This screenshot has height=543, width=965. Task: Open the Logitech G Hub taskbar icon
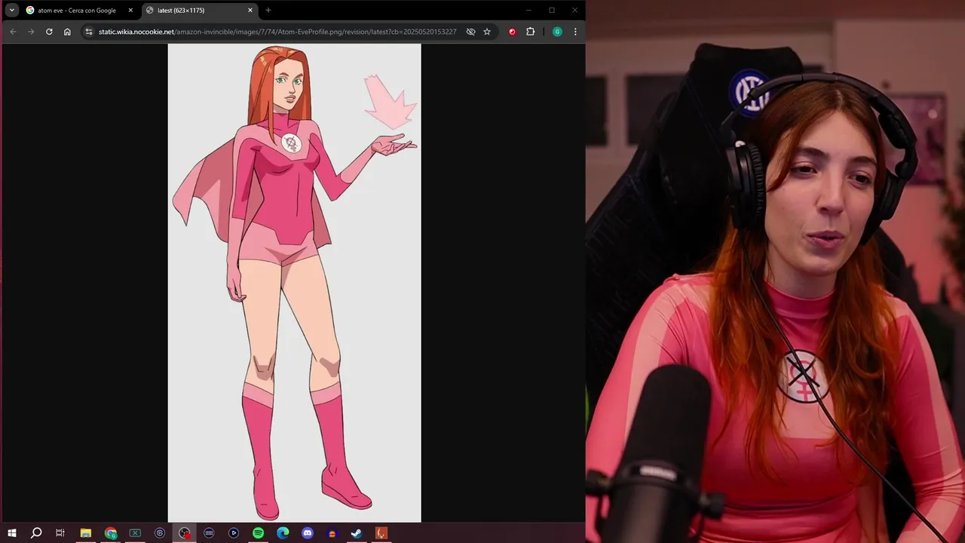click(160, 533)
